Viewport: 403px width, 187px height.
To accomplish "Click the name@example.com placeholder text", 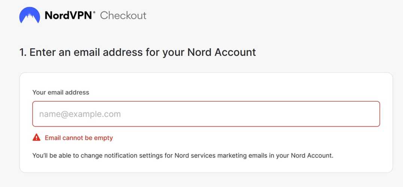I will (80, 114).
